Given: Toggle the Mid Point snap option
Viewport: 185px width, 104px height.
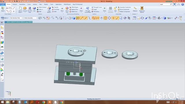Looking at the screenshot, I should [86, 18].
